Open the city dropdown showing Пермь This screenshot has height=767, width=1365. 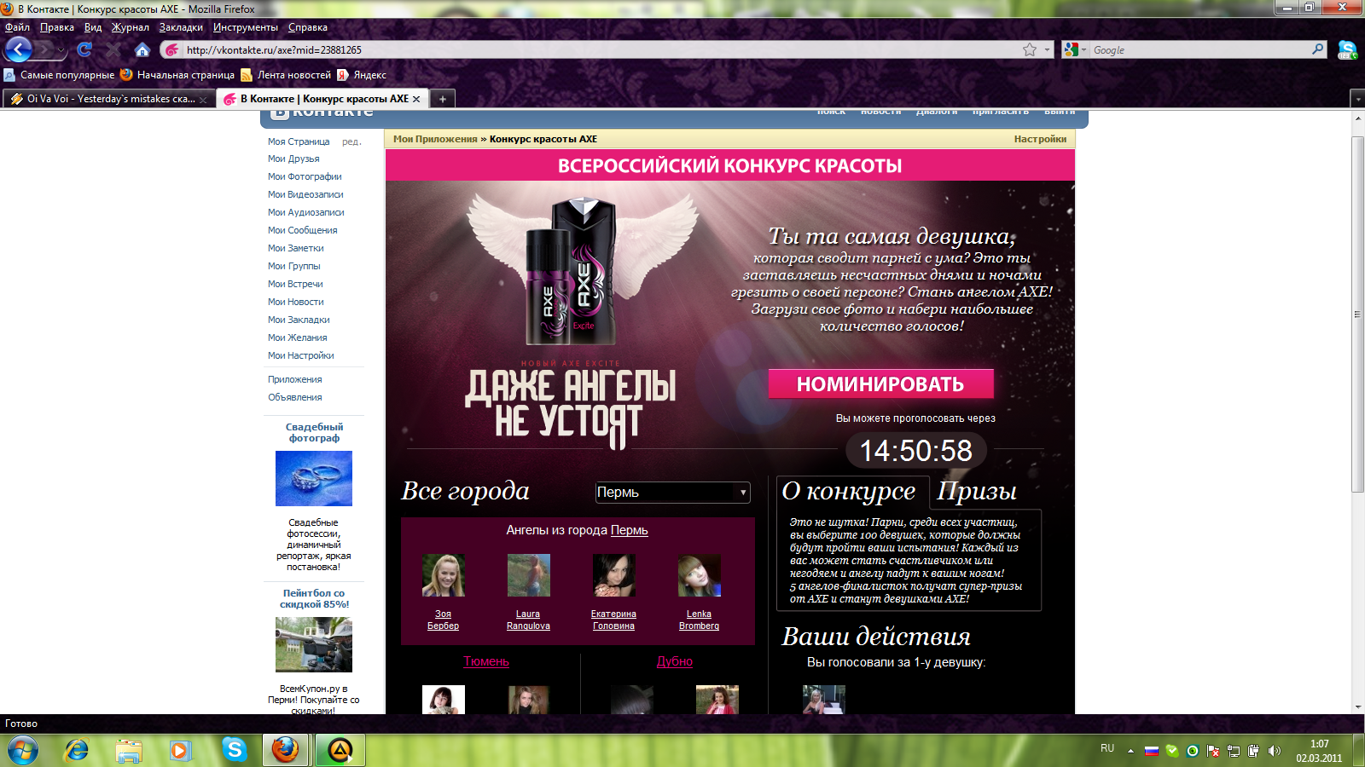(673, 492)
